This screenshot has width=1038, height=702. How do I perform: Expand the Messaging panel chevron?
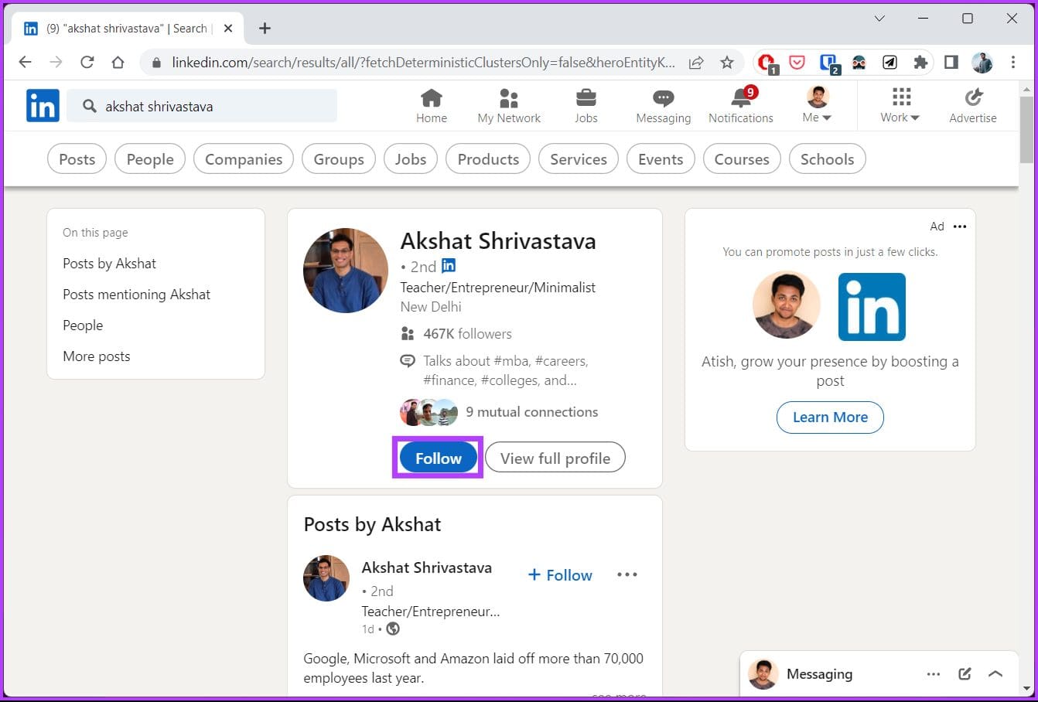(x=995, y=674)
